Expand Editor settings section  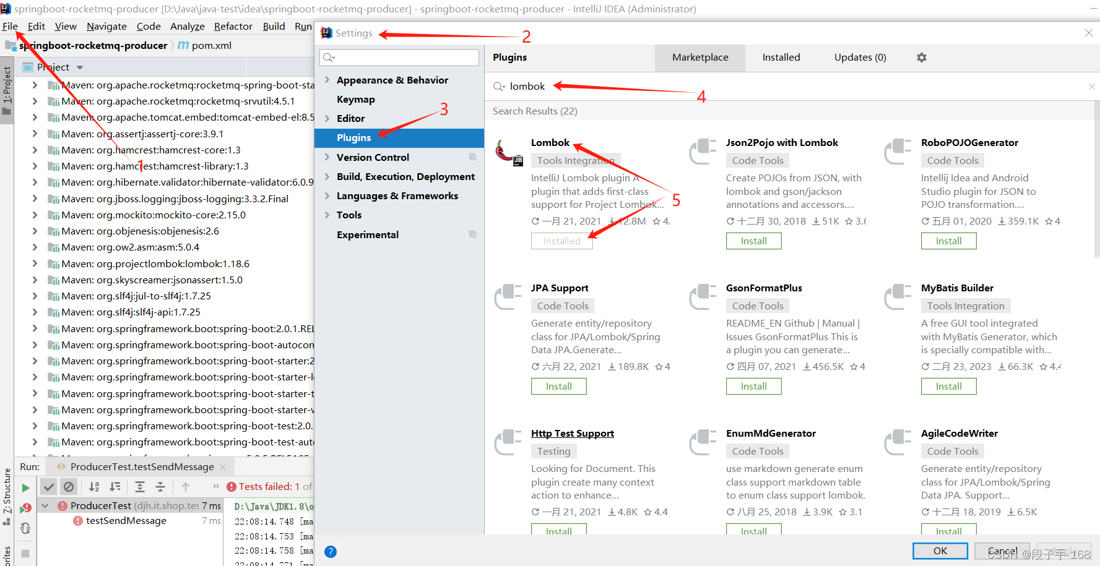coord(327,118)
